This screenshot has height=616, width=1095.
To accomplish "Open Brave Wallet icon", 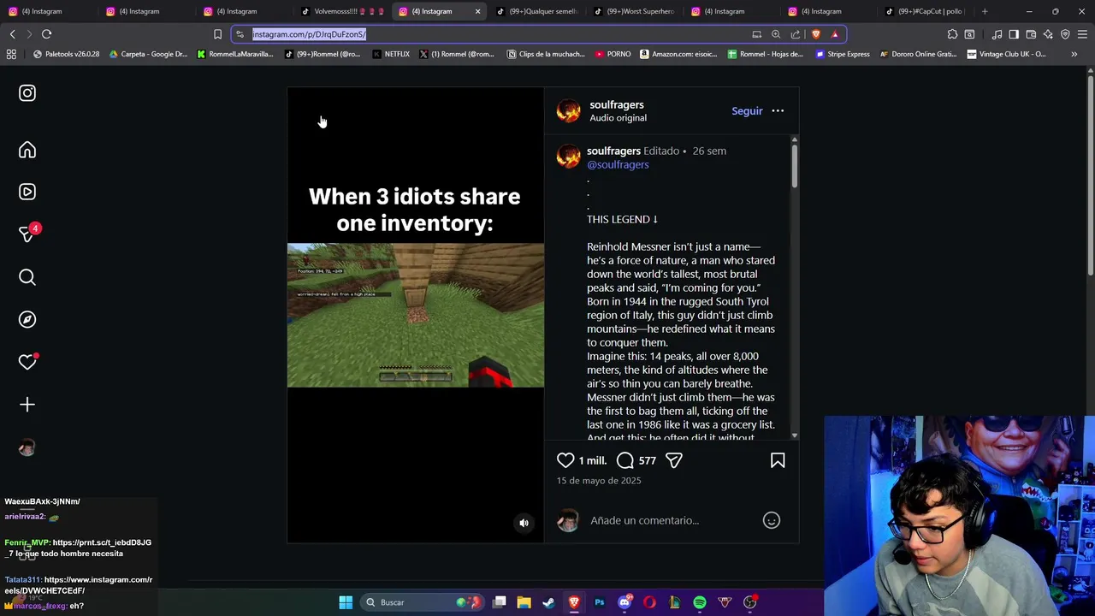I will tap(1031, 34).
